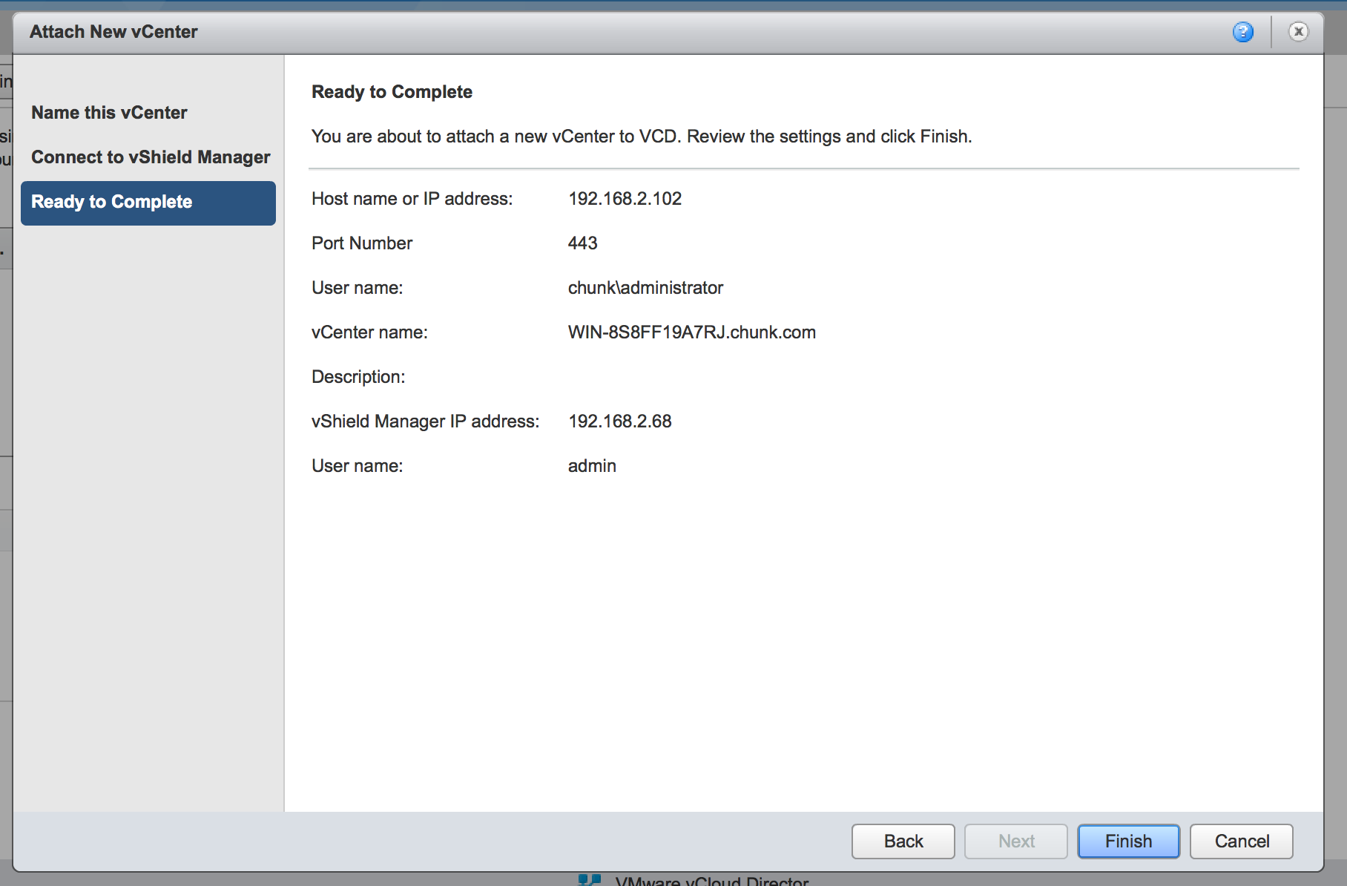Click the Attach New vCenter title bar text
The height and width of the screenshot is (886, 1347).
[x=113, y=32]
